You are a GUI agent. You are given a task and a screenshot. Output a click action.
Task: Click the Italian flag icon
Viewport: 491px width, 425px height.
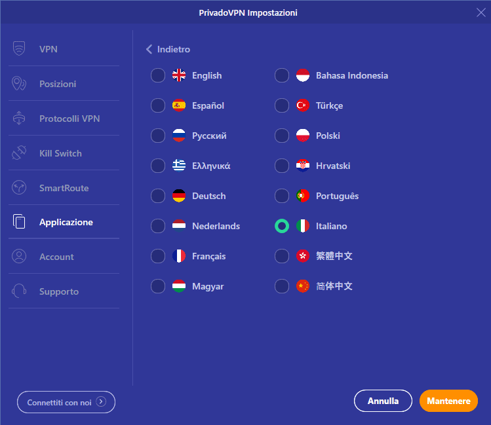coord(303,226)
